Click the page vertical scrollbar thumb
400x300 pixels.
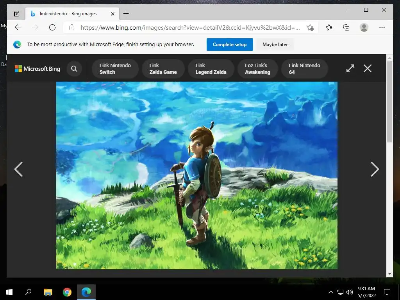click(x=389, y=102)
